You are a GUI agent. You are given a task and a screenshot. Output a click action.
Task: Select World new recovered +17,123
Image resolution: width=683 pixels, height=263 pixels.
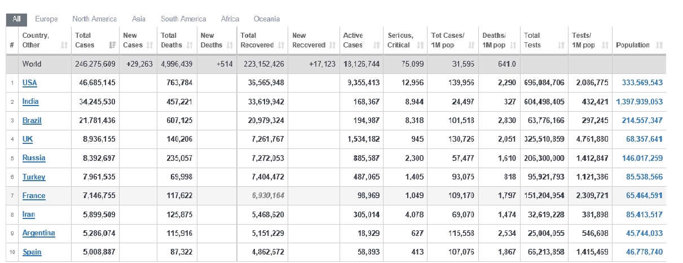[322, 64]
